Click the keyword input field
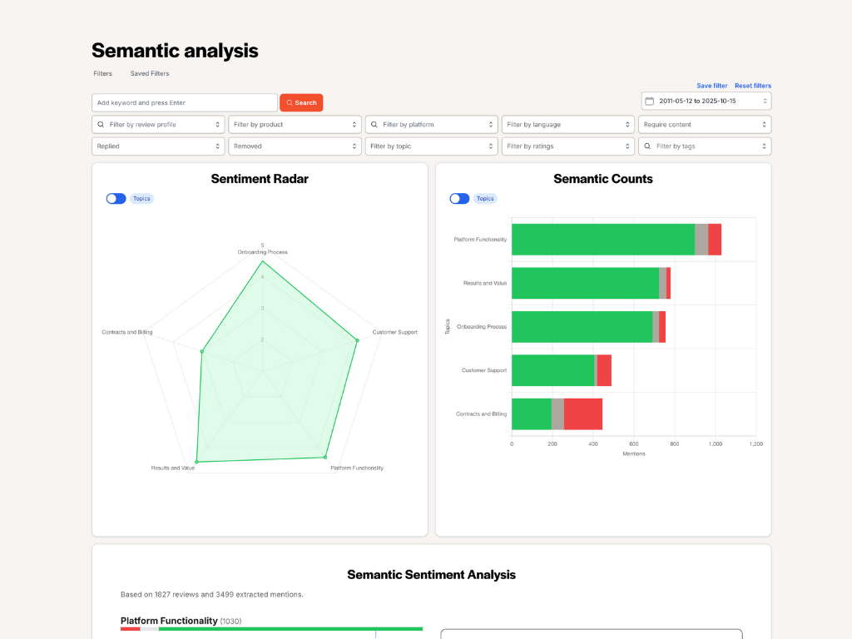The width and height of the screenshot is (852, 639). pos(185,102)
